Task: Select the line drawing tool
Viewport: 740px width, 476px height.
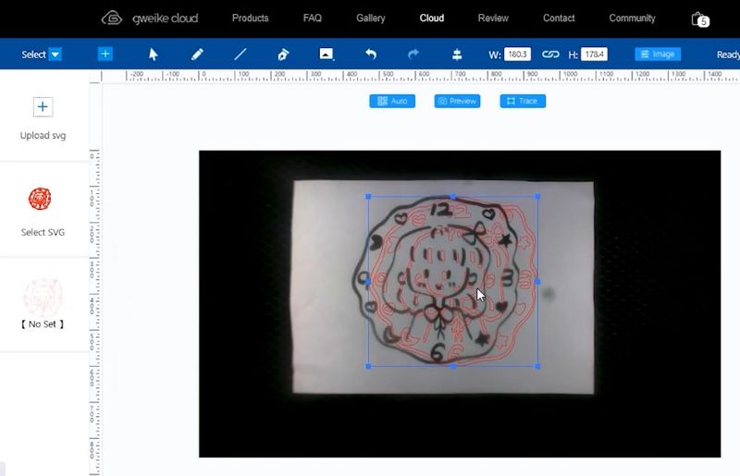Action: click(240, 55)
